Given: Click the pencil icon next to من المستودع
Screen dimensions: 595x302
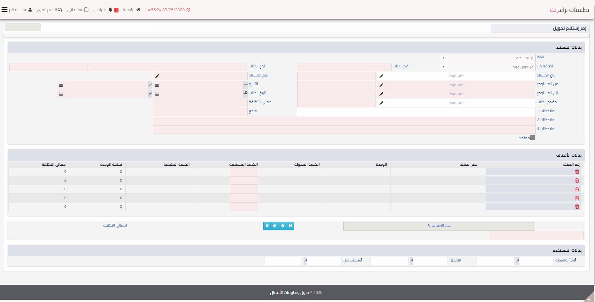Looking at the screenshot, I should (381, 85).
